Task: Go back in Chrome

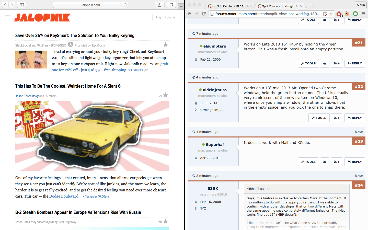Action: [189, 14]
